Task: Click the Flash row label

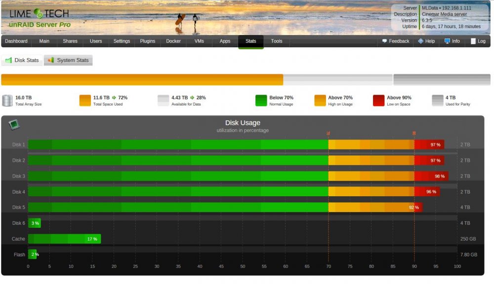Action: (x=19, y=254)
